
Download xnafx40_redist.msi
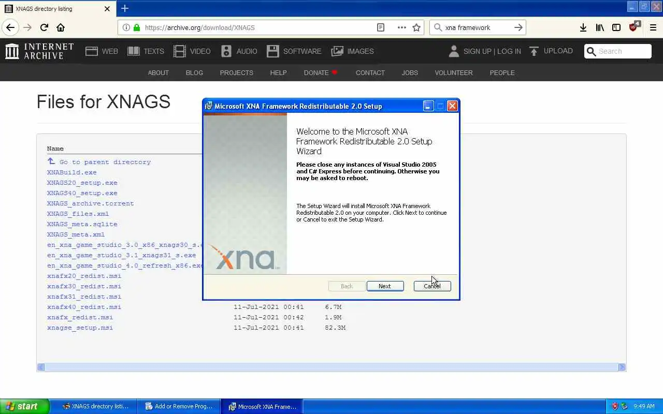click(x=84, y=307)
